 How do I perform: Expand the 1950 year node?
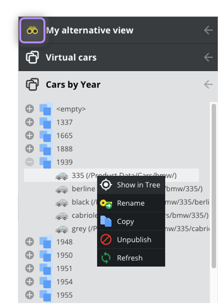point(29,255)
